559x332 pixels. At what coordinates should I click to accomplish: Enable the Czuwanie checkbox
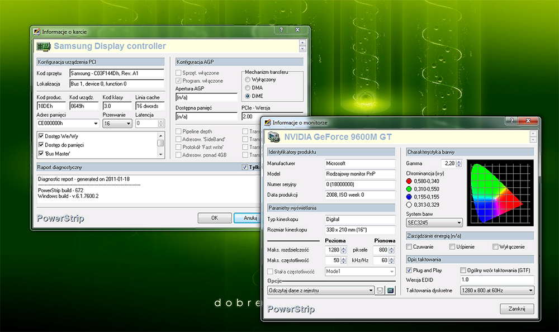click(410, 246)
